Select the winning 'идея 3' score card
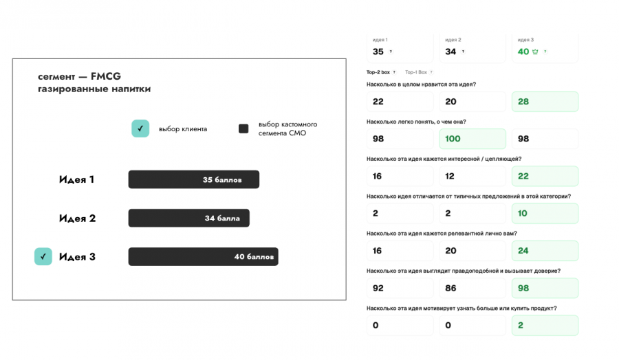This screenshot has height=360, width=619. point(545,47)
